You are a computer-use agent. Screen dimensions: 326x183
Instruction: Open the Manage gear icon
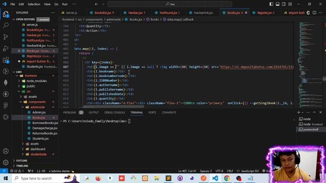6,162
